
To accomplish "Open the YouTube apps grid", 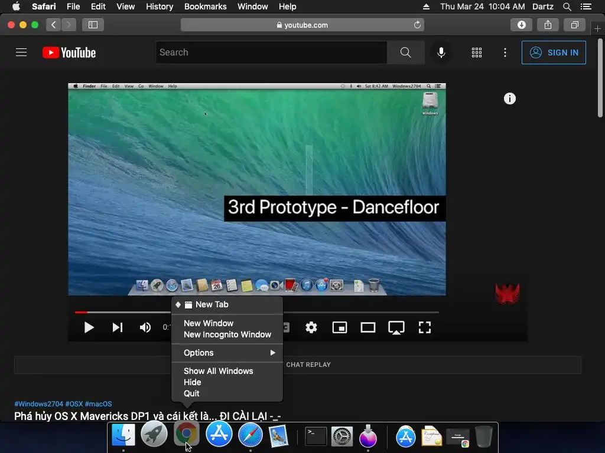I will (x=477, y=52).
